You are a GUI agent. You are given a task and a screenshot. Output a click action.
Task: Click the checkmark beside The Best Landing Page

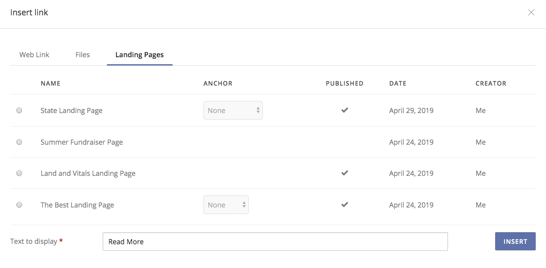tap(344, 204)
